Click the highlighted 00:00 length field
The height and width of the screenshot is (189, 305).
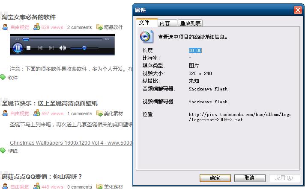point(195,50)
